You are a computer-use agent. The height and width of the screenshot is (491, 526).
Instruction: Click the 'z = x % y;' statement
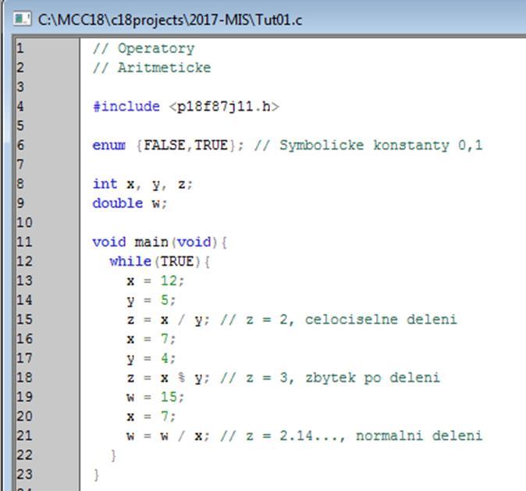click(169, 378)
